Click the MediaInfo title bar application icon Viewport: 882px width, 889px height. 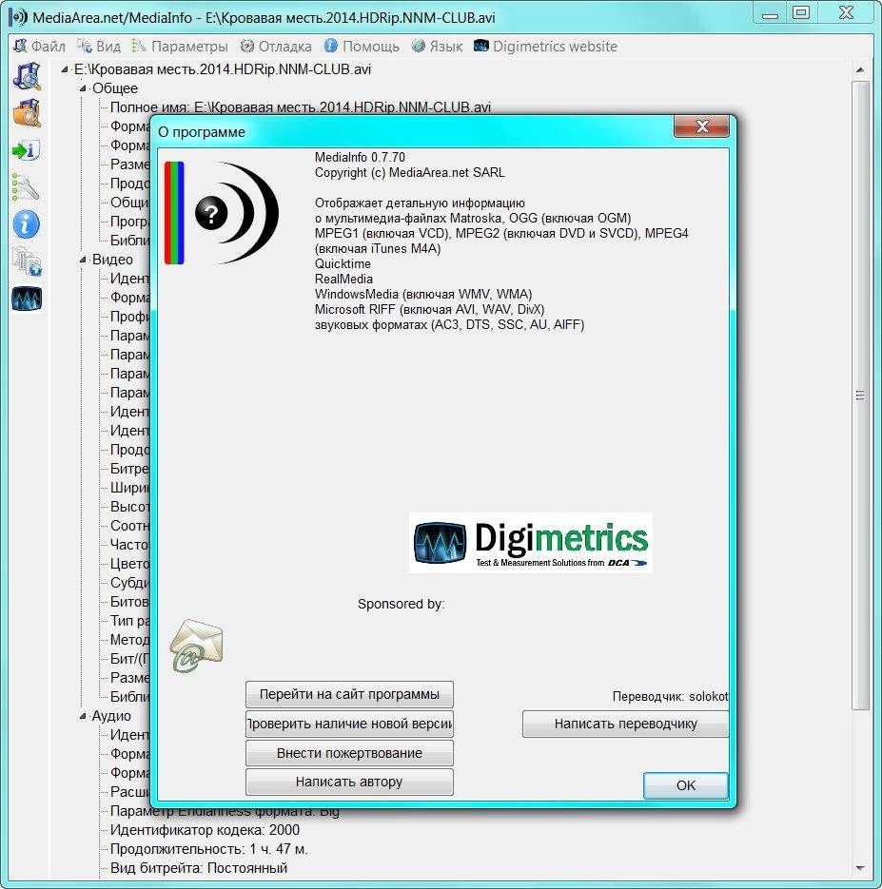point(18,17)
